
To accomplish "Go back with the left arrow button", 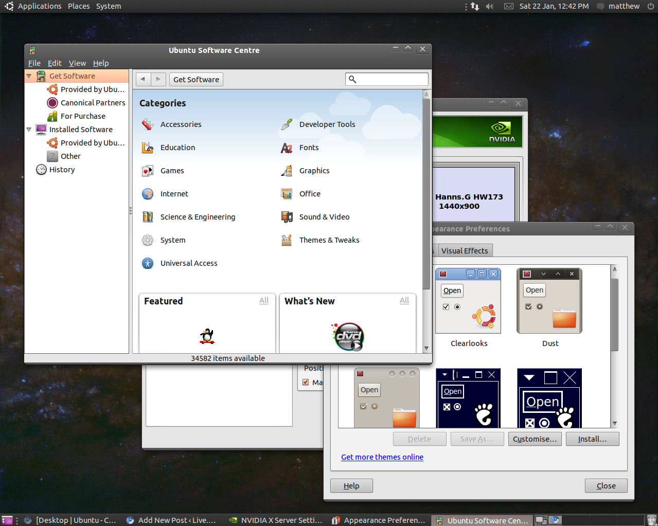I will (143, 79).
